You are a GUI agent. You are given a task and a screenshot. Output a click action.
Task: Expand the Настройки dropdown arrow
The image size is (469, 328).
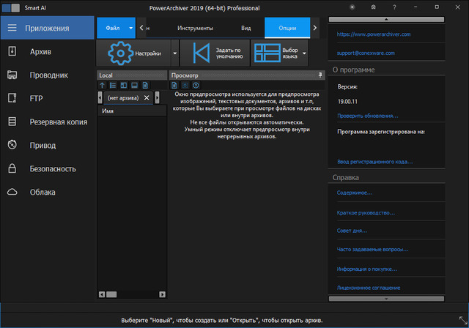tap(174, 53)
